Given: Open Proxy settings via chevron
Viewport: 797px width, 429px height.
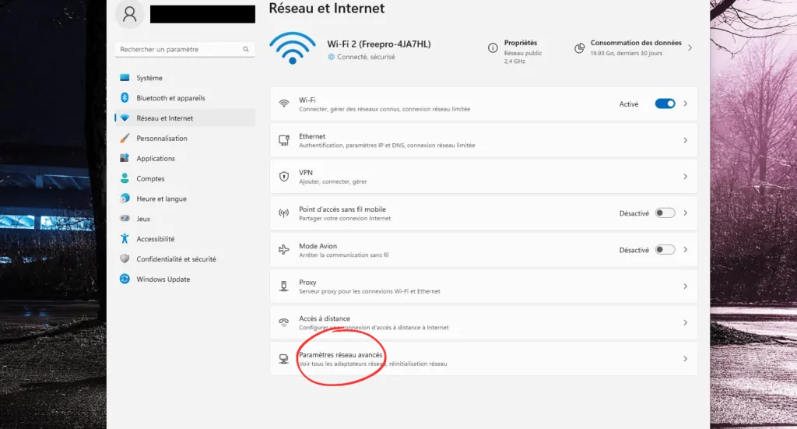Looking at the screenshot, I should [x=685, y=287].
